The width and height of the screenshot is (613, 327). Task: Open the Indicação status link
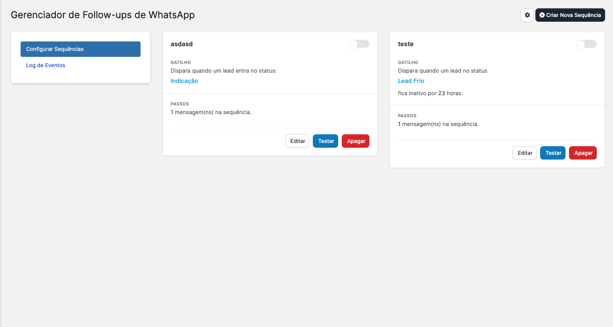click(184, 81)
